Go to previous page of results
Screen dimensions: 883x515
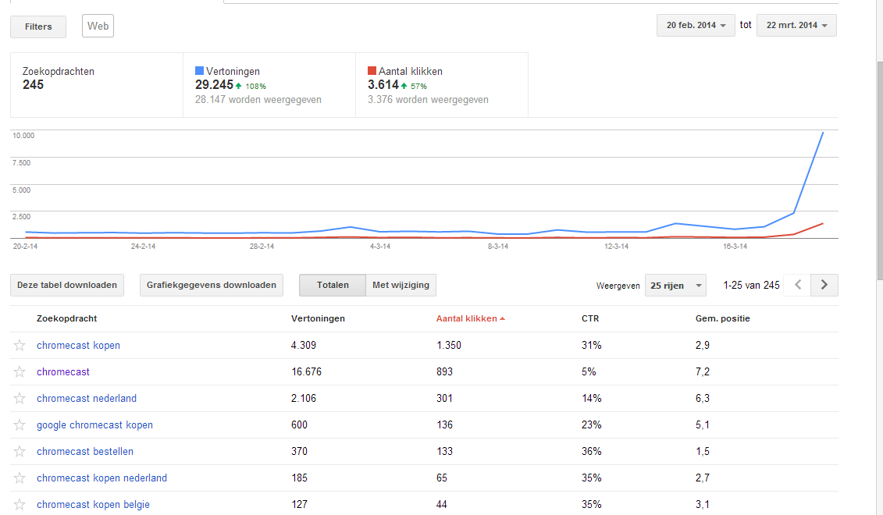[797, 285]
